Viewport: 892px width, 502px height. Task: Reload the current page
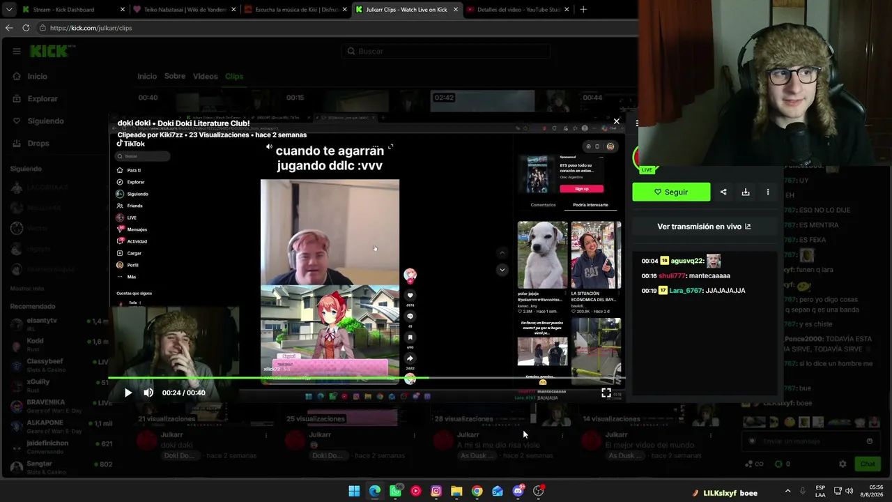[26, 28]
